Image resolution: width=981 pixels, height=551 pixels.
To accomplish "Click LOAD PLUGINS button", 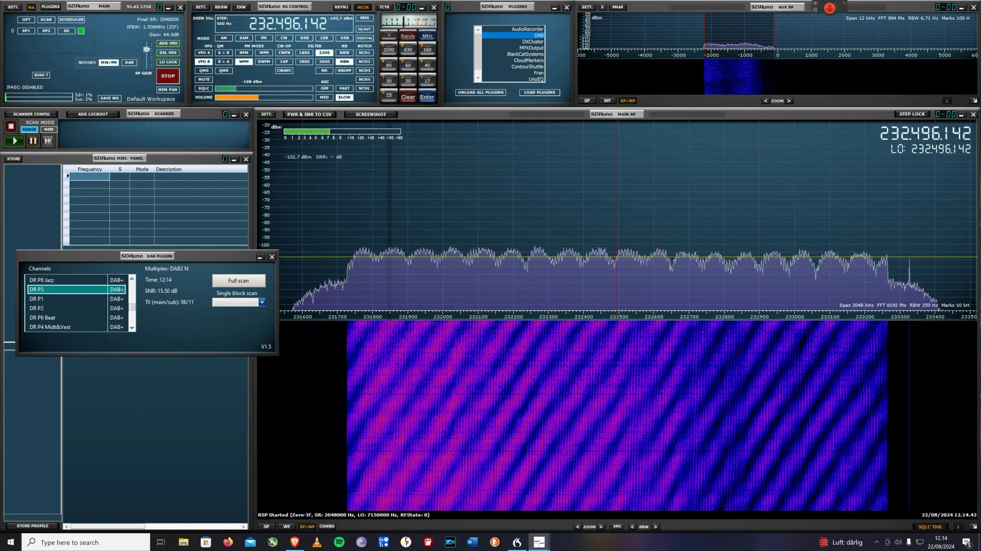I will [x=540, y=93].
